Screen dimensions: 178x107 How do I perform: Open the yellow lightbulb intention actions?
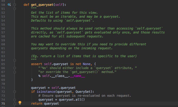(20, 103)
